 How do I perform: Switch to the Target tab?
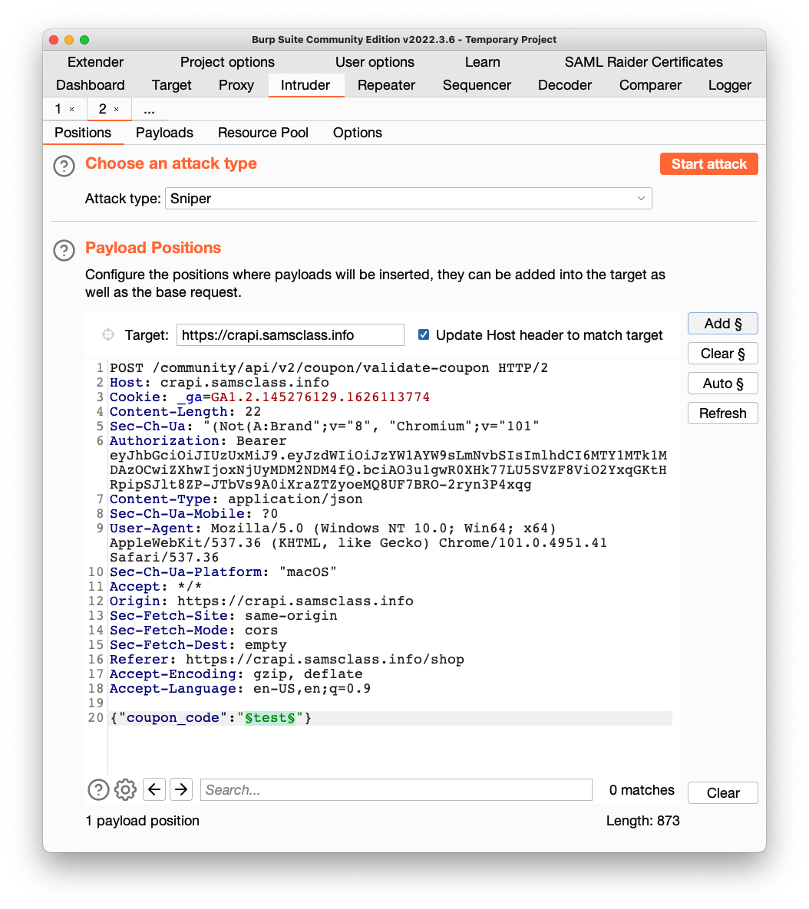pos(172,85)
